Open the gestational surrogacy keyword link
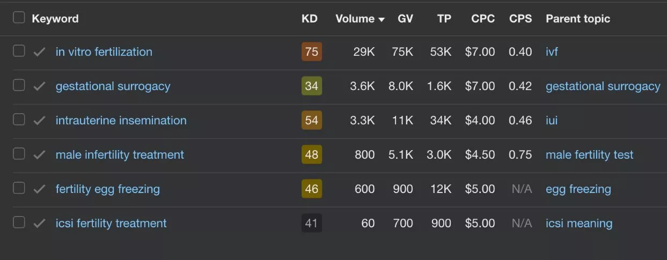The image size is (667, 260). point(113,86)
